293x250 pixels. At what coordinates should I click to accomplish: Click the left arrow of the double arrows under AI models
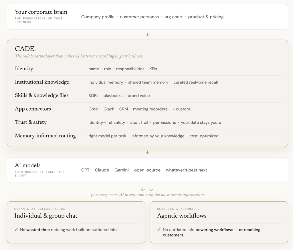pos(143,189)
